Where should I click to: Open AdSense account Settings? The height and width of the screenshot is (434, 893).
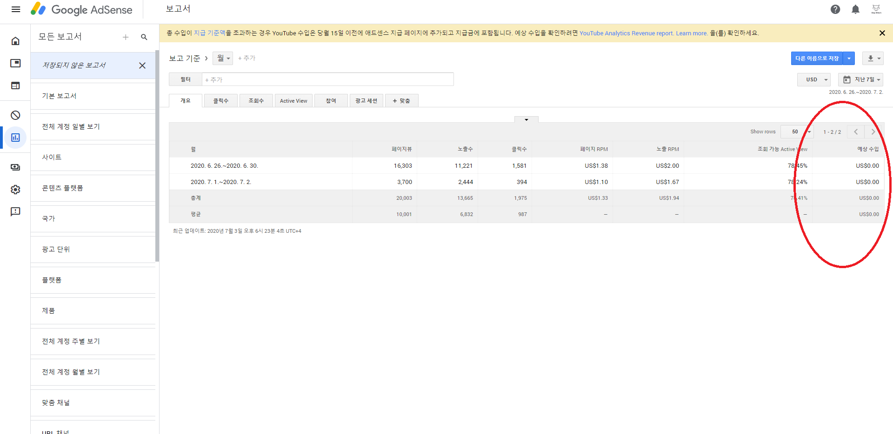[x=15, y=190]
